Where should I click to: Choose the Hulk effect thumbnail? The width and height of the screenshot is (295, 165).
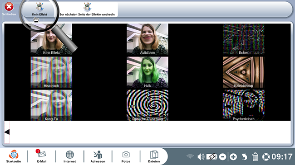[147, 72]
